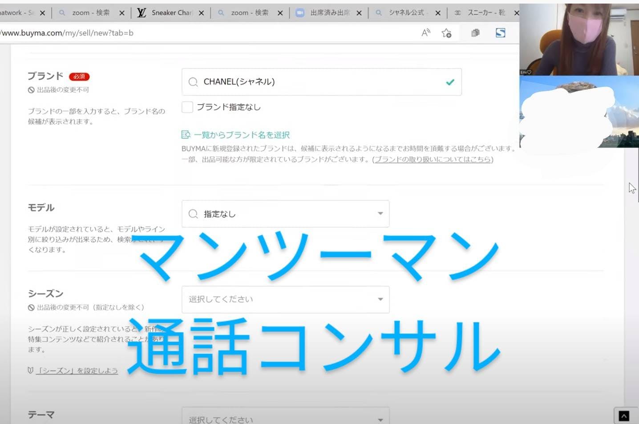Viewport: 639px width, 424px height.
Task: Click the 必須 badge next to ブランド
Action: (79, 77)
